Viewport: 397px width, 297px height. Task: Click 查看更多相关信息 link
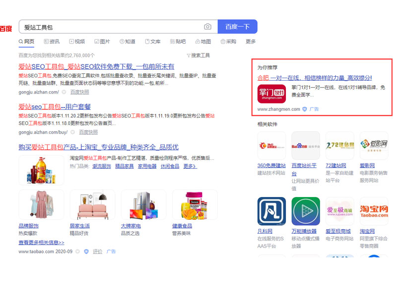coord(41,243)
